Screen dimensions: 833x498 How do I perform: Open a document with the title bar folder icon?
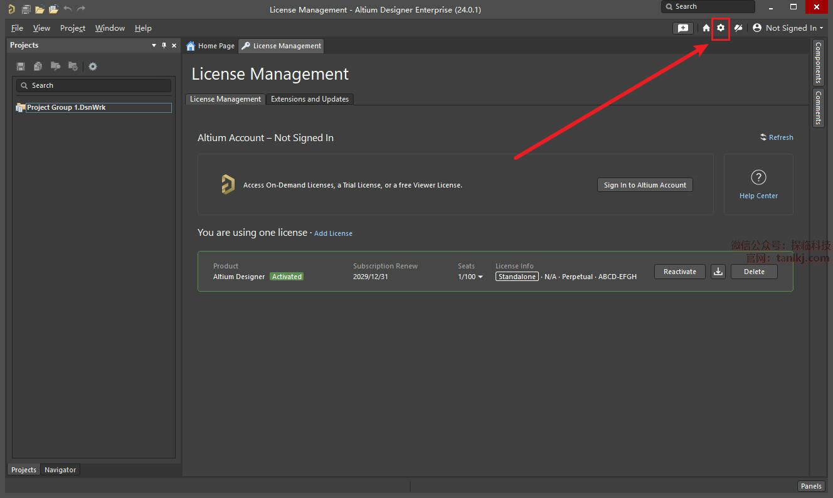pos(40,9)
